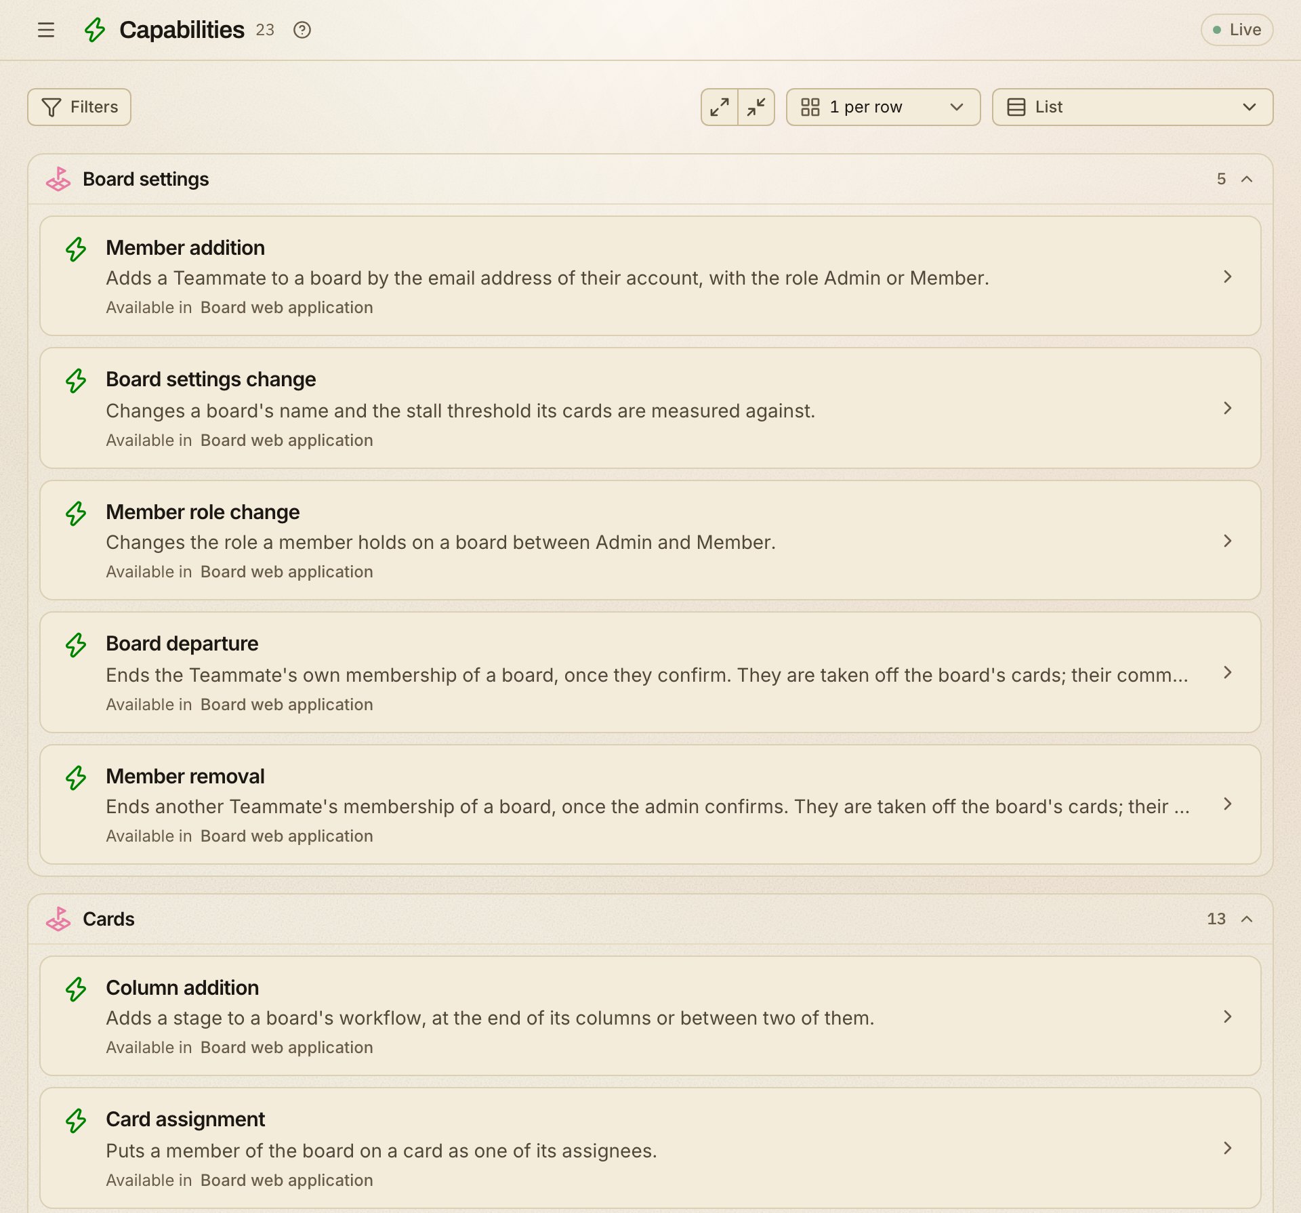Open Column addition chevron arrow
The image size is (1301, 1213).
1227,1016
